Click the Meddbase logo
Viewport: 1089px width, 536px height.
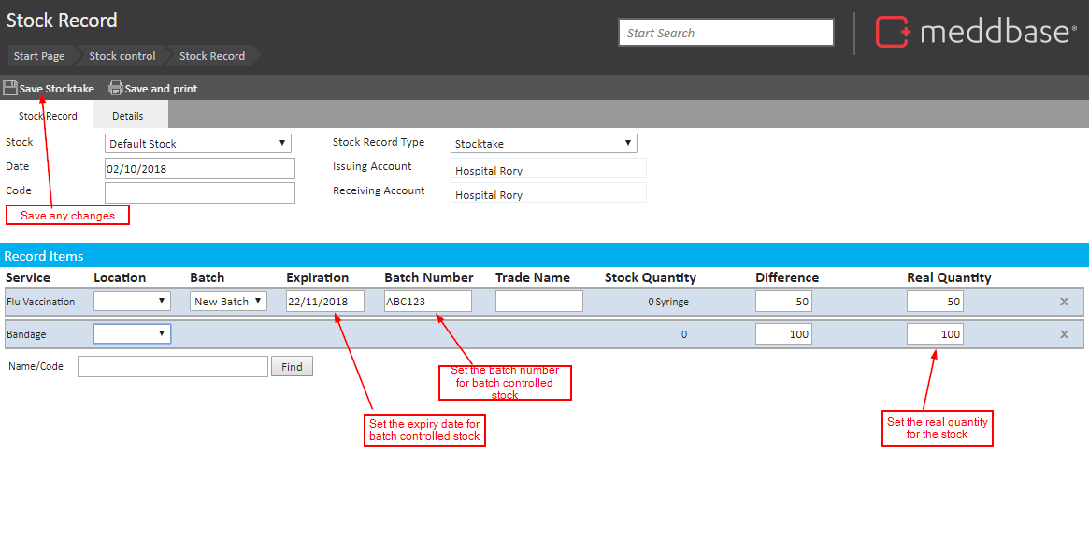pos(975,32)
